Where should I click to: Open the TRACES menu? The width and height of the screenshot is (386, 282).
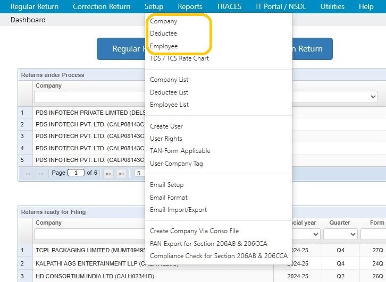(x=229, y=6)
